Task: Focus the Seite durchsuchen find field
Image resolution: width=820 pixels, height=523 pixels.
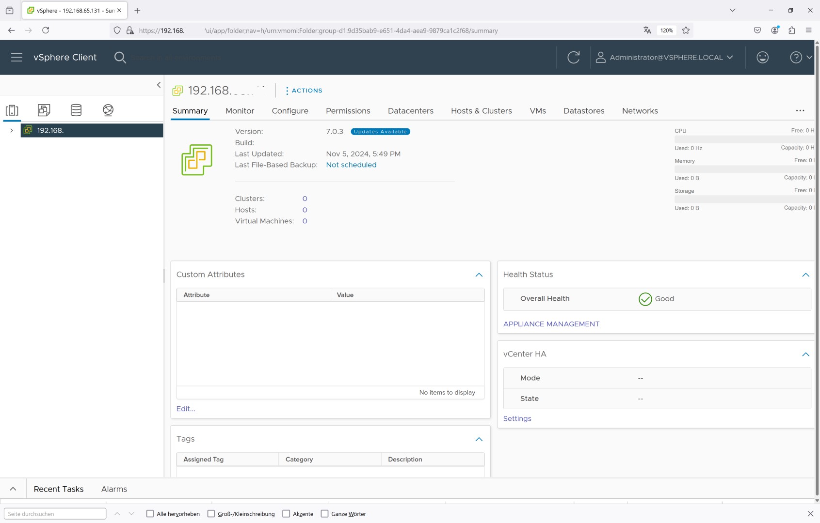Action: click(55, 513)
